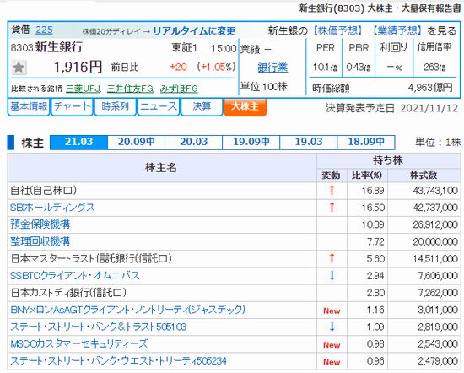Switch to realtime with リアルタイムに変更 link
The image size is (464, 373).
194,30
